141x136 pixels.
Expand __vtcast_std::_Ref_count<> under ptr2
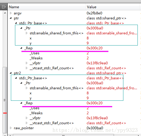coord(26,123)
